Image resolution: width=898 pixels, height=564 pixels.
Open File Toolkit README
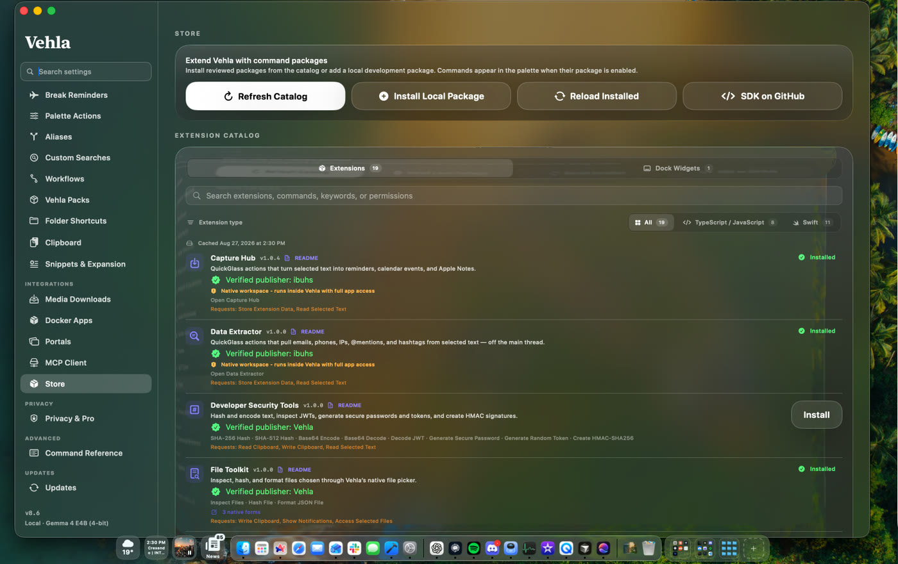click(295, 470)
